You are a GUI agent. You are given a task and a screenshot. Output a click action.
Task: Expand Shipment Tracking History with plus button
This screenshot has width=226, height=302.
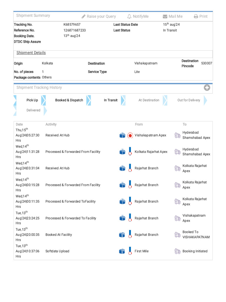pyautogui.click(x=207, y=88)
